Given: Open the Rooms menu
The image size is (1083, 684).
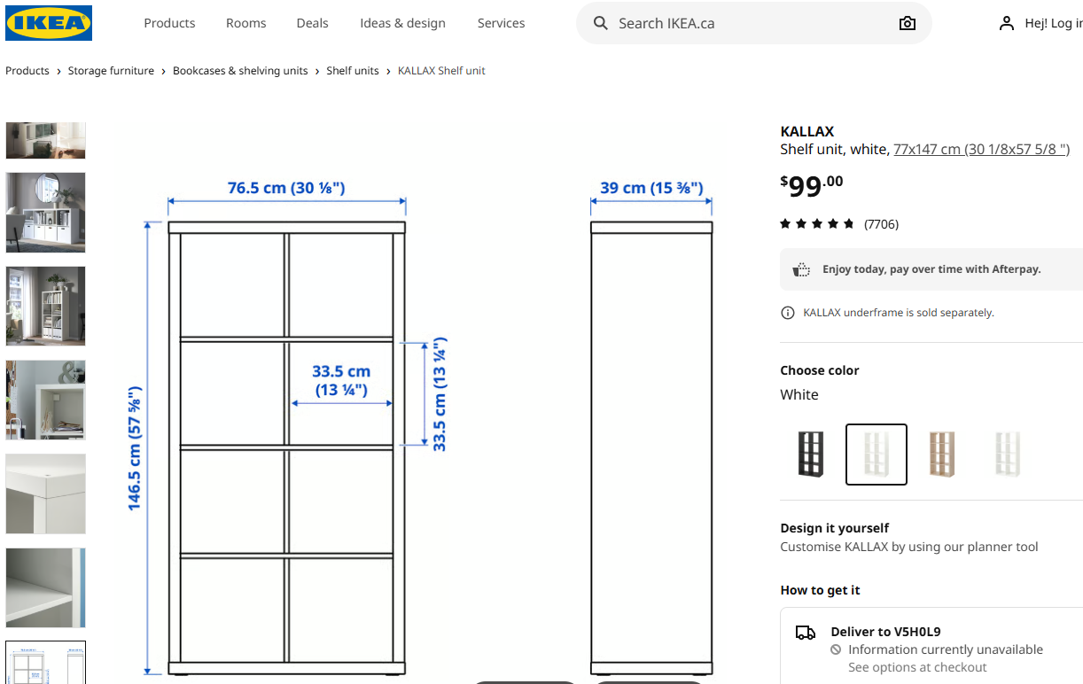Looking at the screenshot, I should click(245, 23).
